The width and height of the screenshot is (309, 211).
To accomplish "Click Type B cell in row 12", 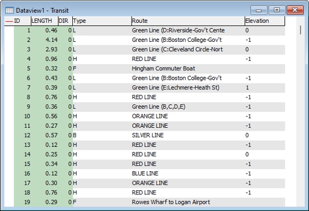I will point(102,135).
